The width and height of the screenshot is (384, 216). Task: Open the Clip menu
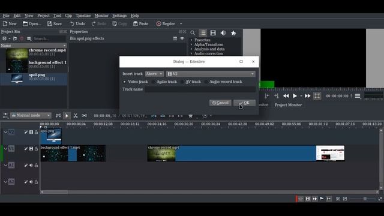(68, 16)
